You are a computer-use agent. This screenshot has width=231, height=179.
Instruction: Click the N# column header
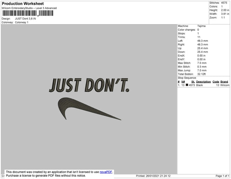(x=183, y=81)
